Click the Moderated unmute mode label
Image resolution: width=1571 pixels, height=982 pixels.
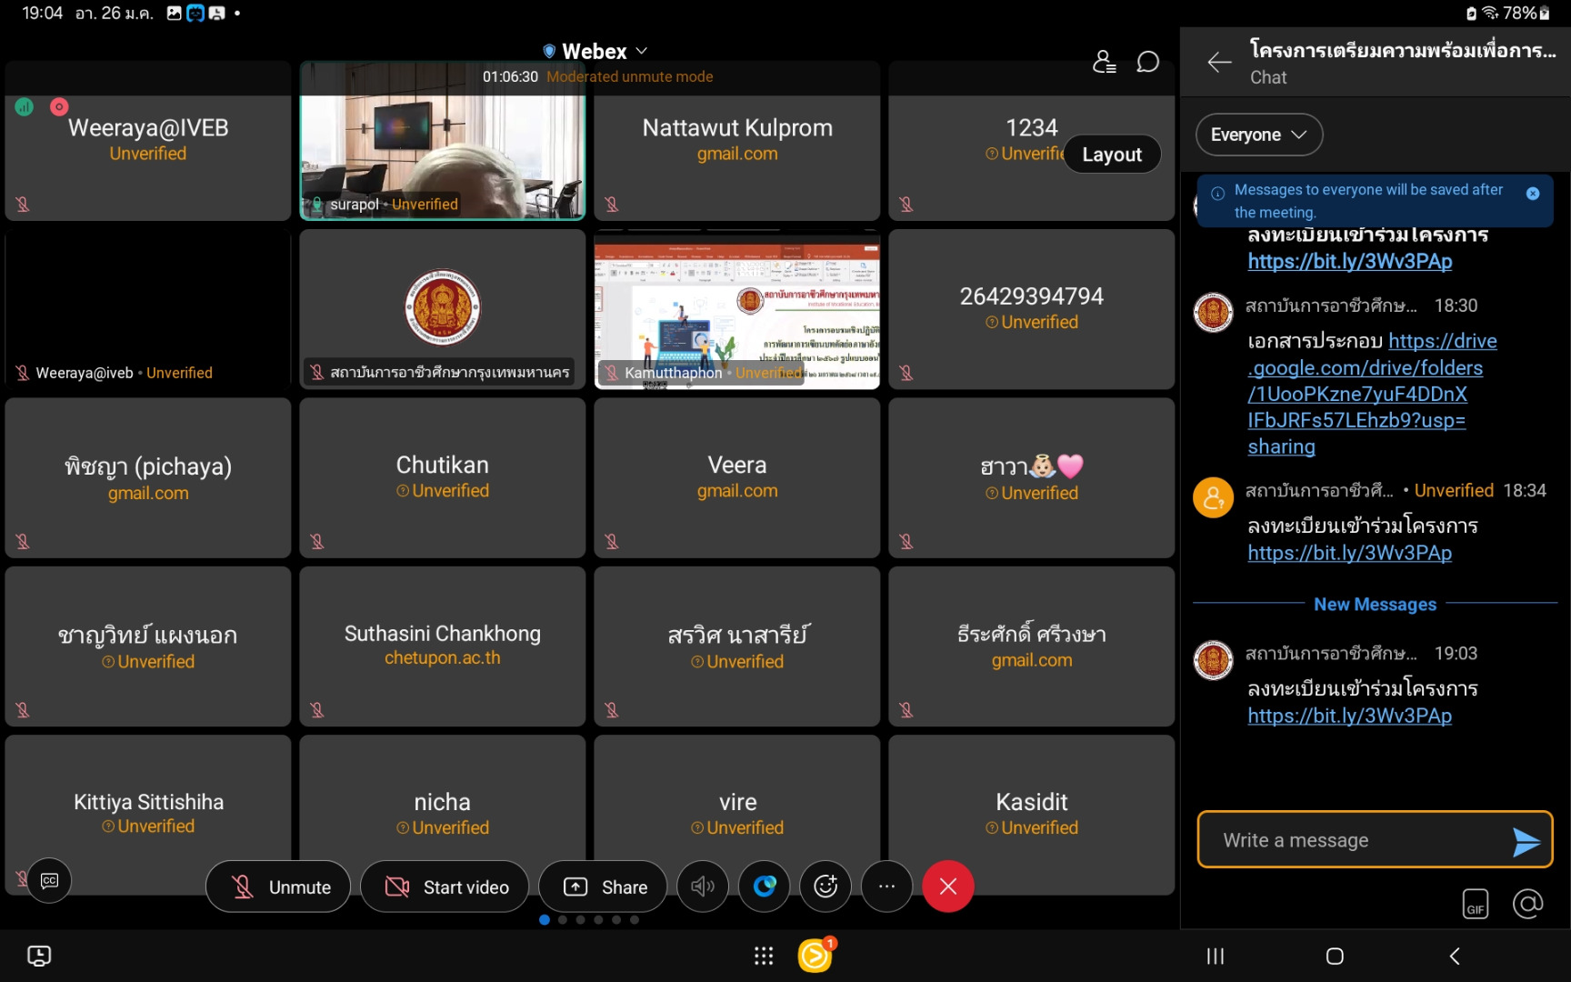629,77
